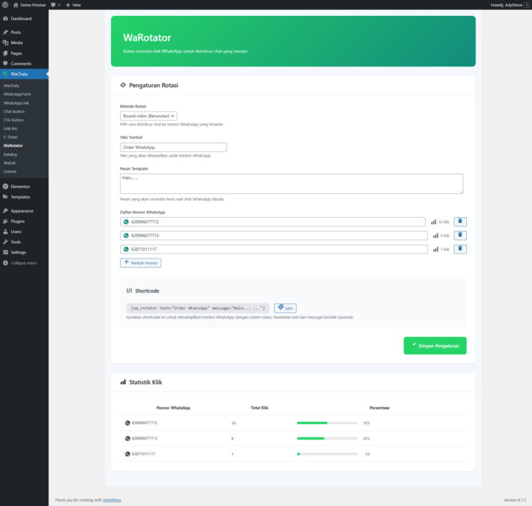532x506 pixels.
Task: Click the 5% progress bar for 62871011117
Action: [327, 454]
